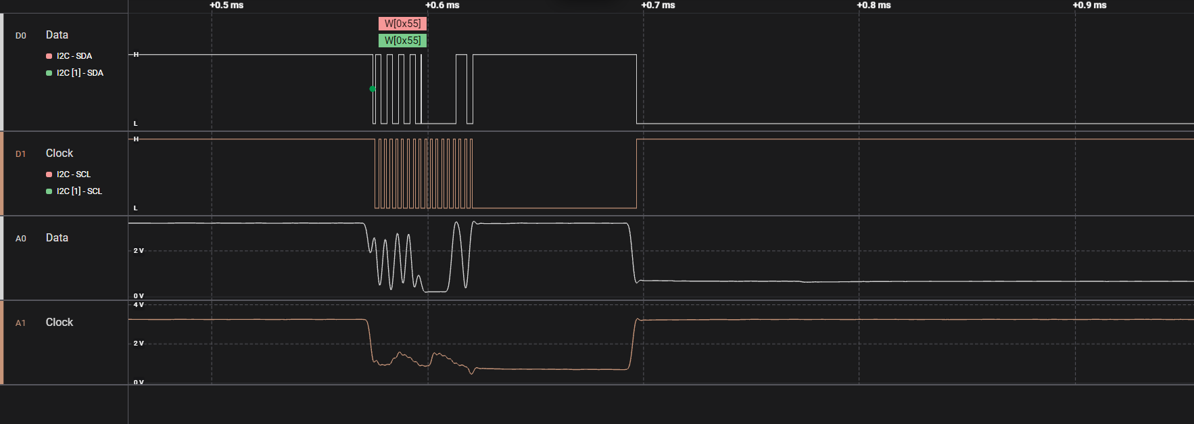Click the I2C - SDA analyzer tag

[74, 56]
